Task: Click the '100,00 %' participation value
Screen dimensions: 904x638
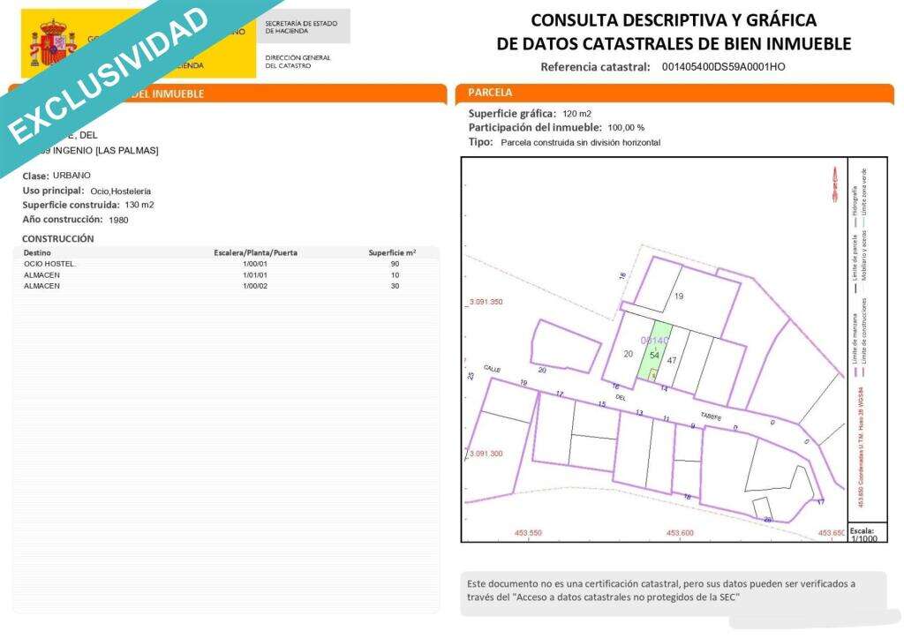Action: pyautogui.click(x=626, y=128)
